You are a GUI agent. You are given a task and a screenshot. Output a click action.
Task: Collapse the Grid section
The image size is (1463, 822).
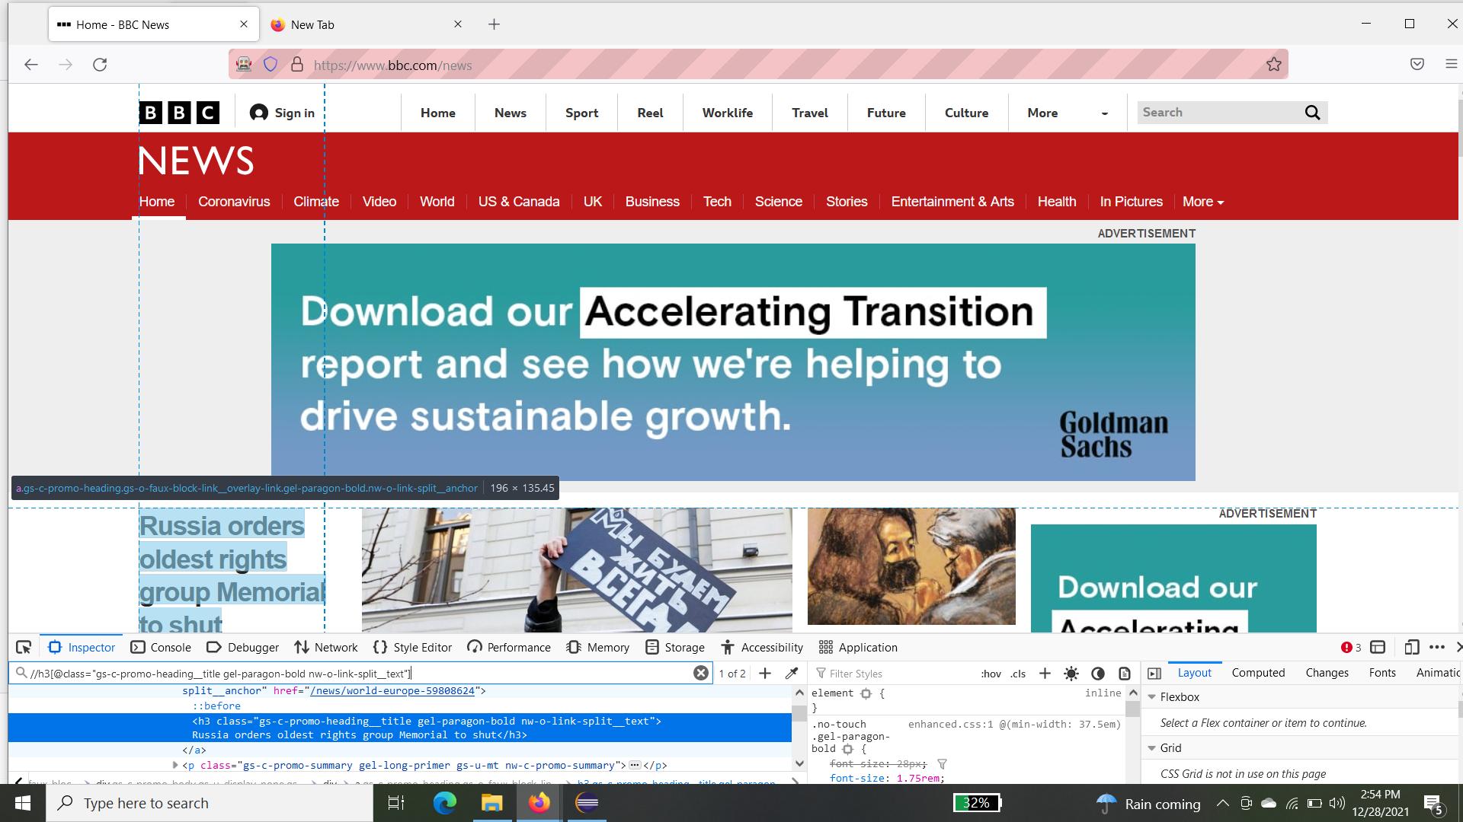pos(1152,748)
